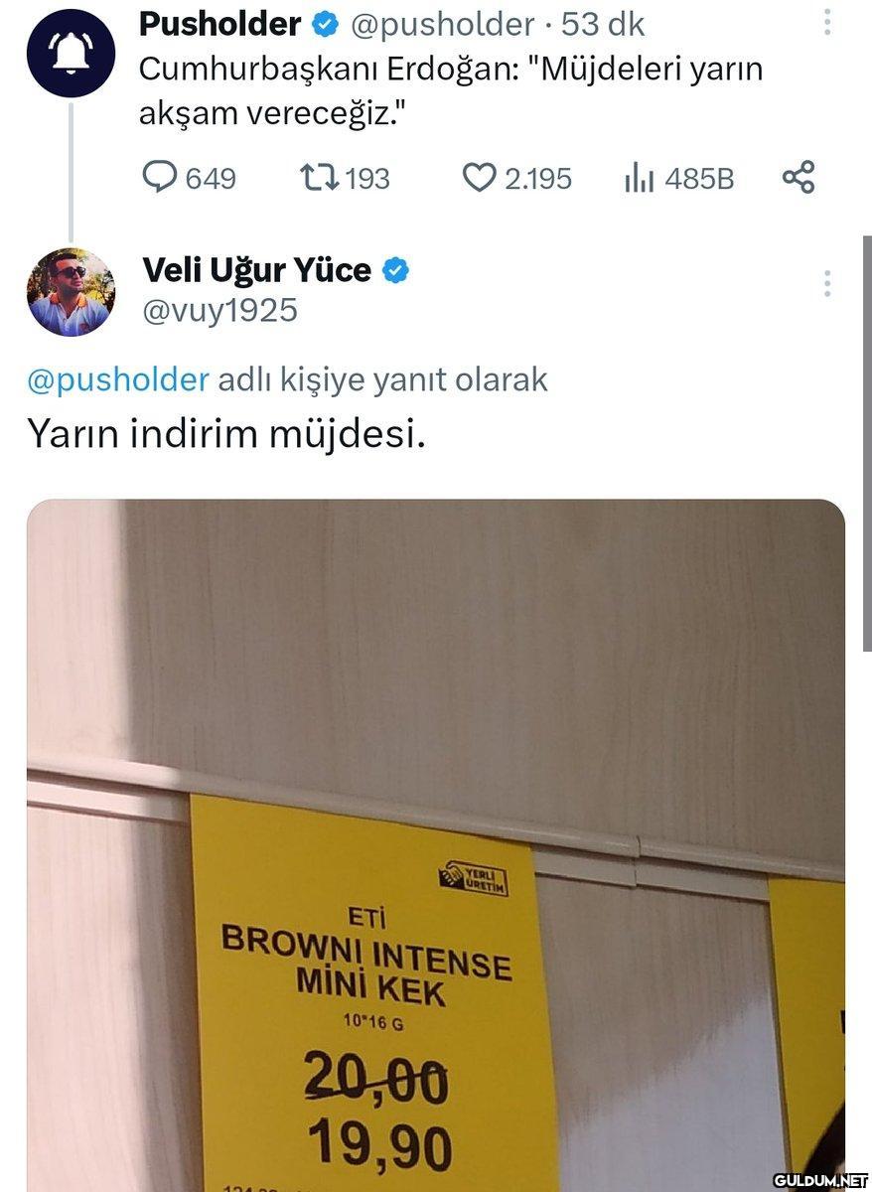
Task: Click Veli Uğur Yüce's verified badge
Action: click(x=395, y=270)
